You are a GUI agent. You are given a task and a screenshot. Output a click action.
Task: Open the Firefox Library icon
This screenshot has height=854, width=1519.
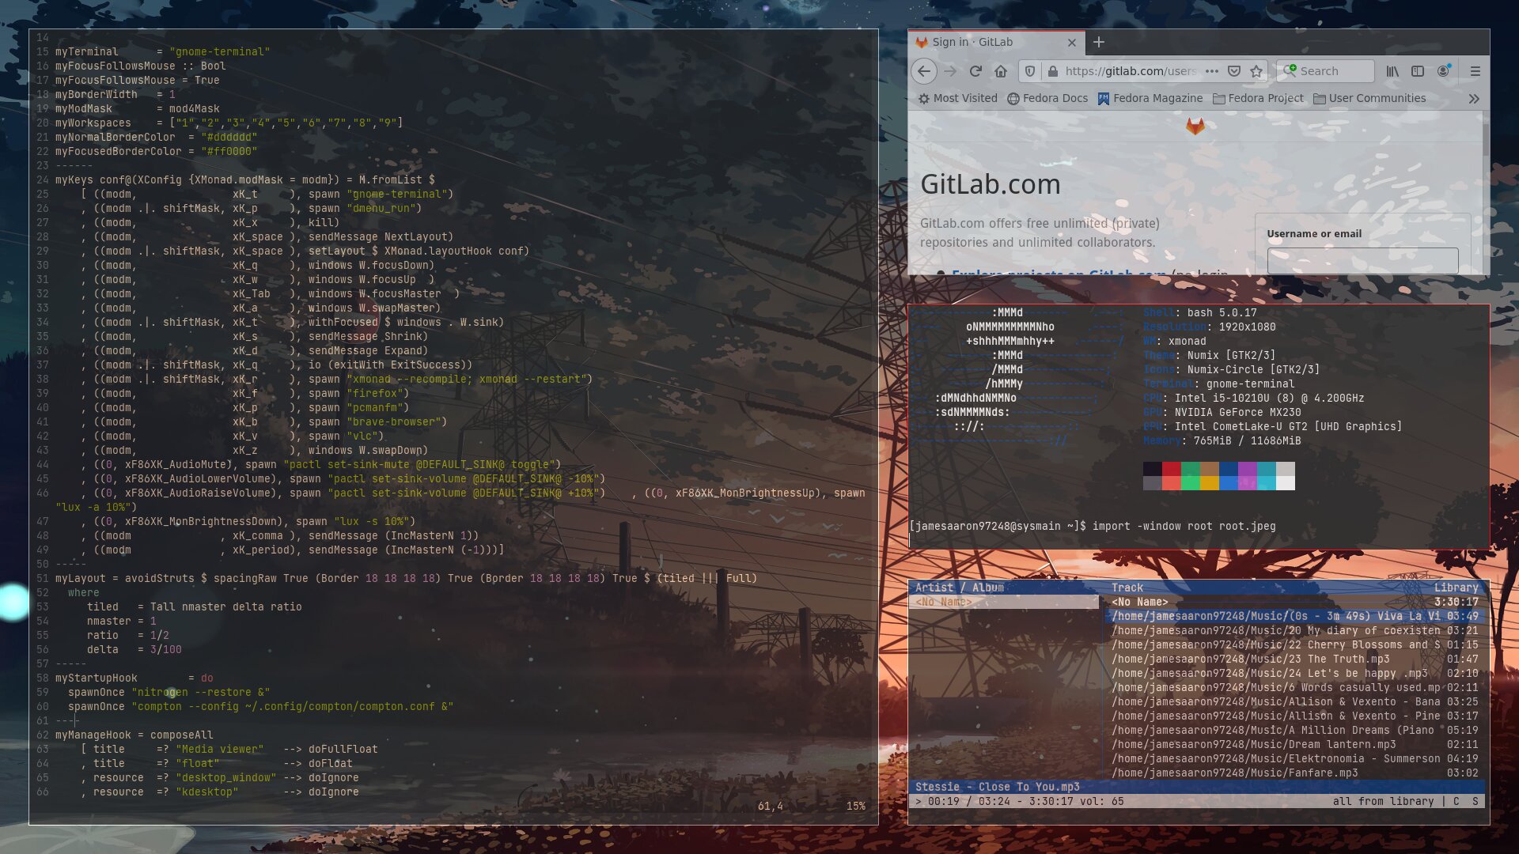1392,71
